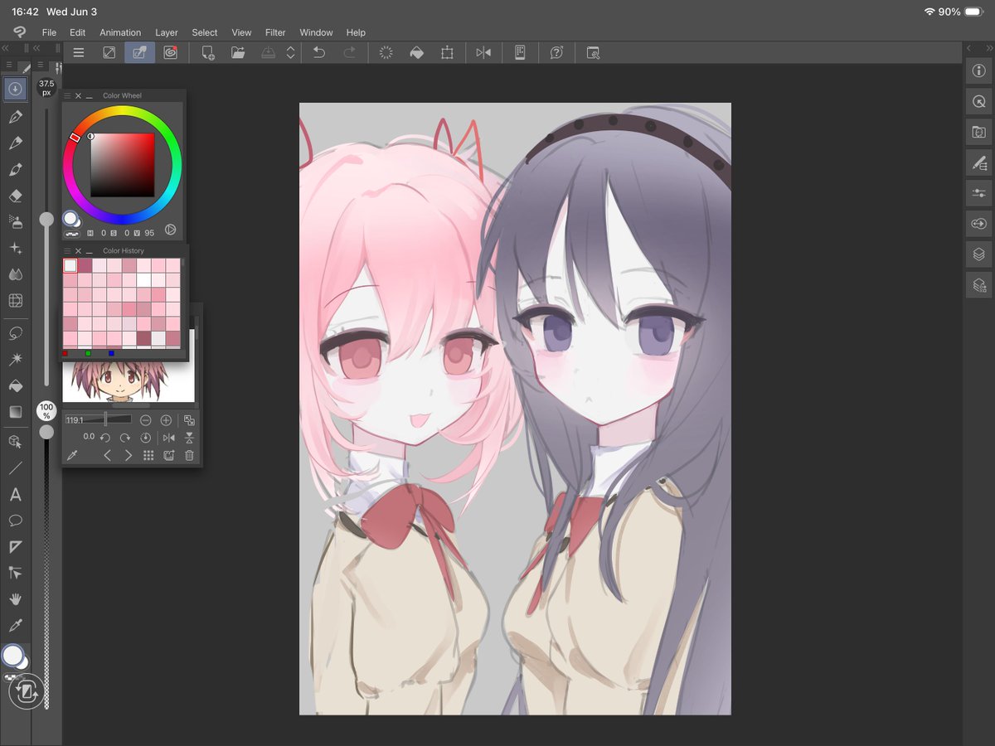Viewport: 995px width, 746px height.
Task: Go to next image in Sub View
Action: click(x=129, y=455)
